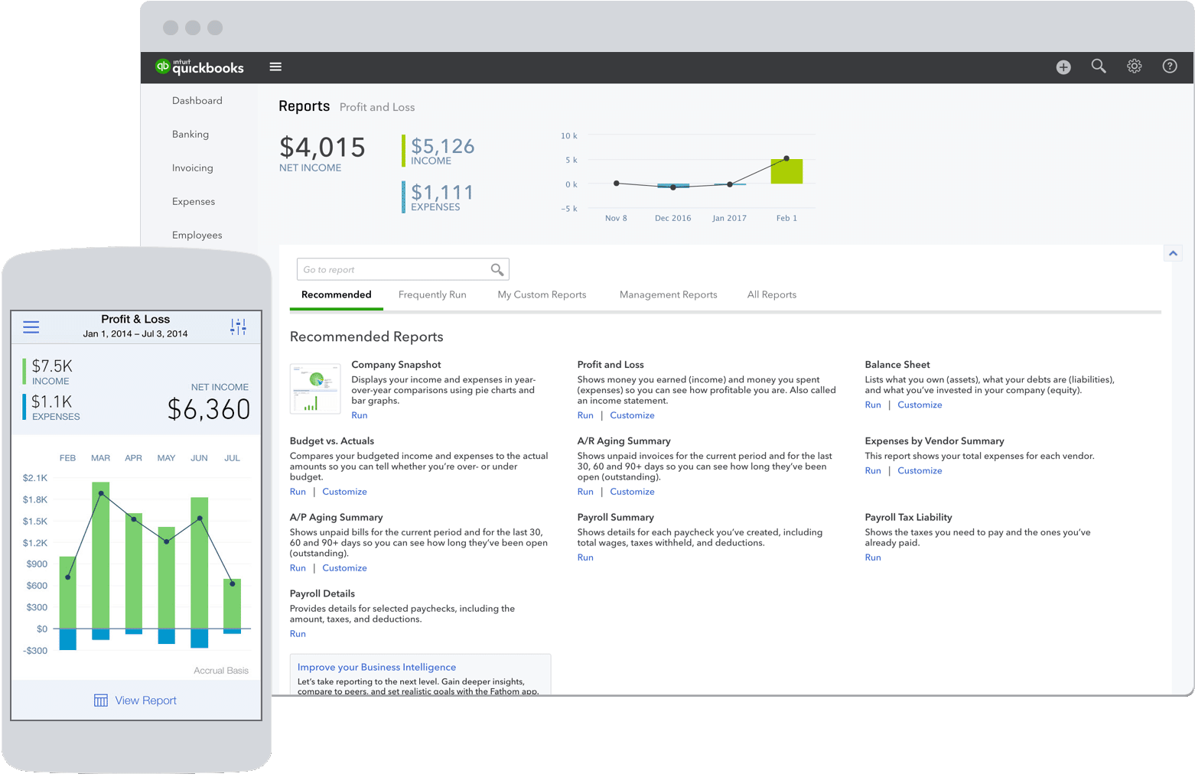This screenshot has height=777, width=1195.
Task: Click the search icon in Go to report
Action: [x=497, y=269]
